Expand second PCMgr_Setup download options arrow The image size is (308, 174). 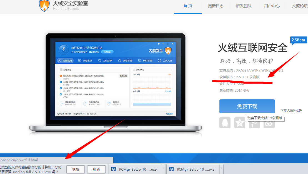[x=221, y=168]
